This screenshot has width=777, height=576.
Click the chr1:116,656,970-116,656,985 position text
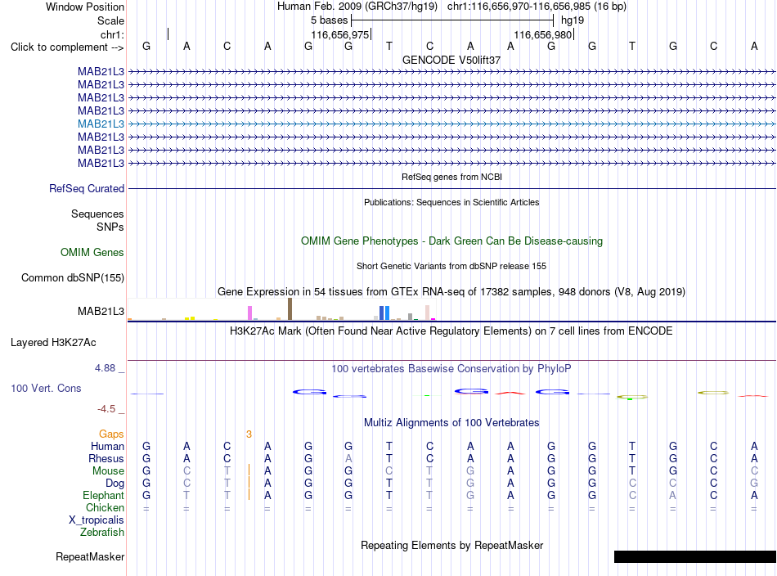537,7
